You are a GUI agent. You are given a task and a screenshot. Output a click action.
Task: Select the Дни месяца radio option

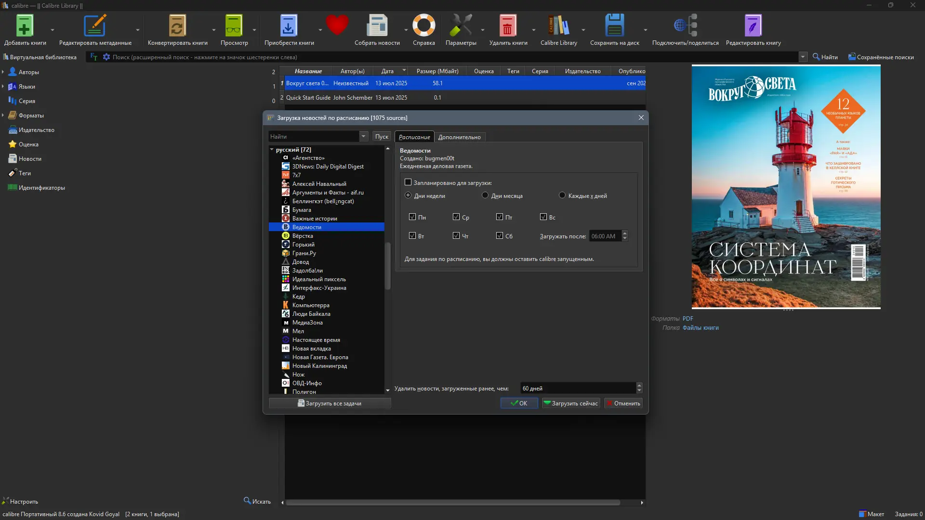pyautogui.click(x=485, y=195)
